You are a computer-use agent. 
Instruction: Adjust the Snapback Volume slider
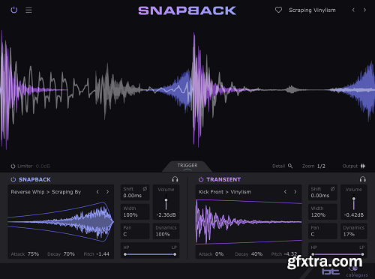pyautogui.click(x=166, y=200)
